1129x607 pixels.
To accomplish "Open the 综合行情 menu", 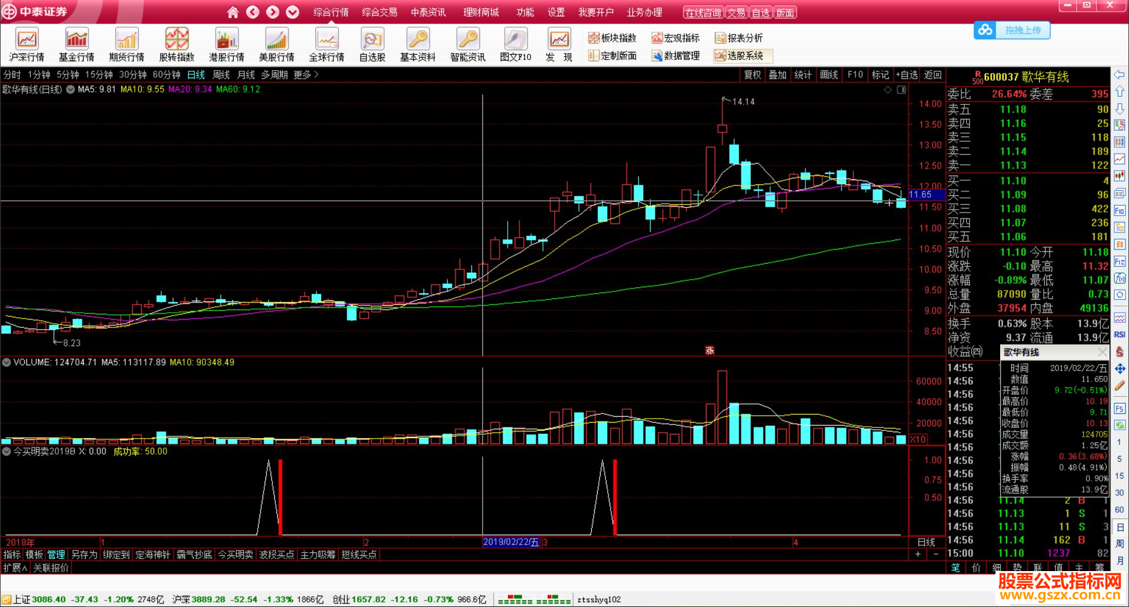I will 331,12.
